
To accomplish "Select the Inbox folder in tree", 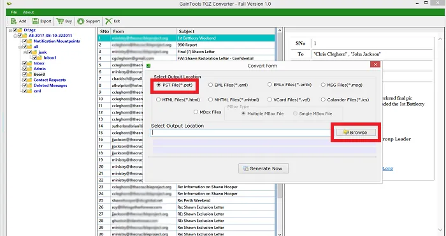I will coord(39,63).
